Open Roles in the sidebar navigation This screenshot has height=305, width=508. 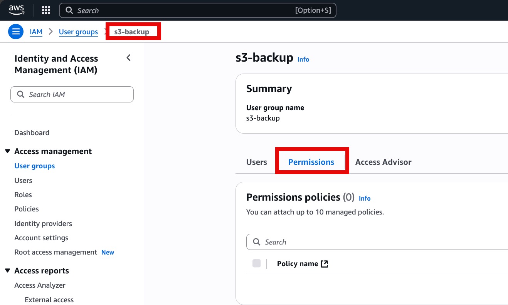click(23, 195)
